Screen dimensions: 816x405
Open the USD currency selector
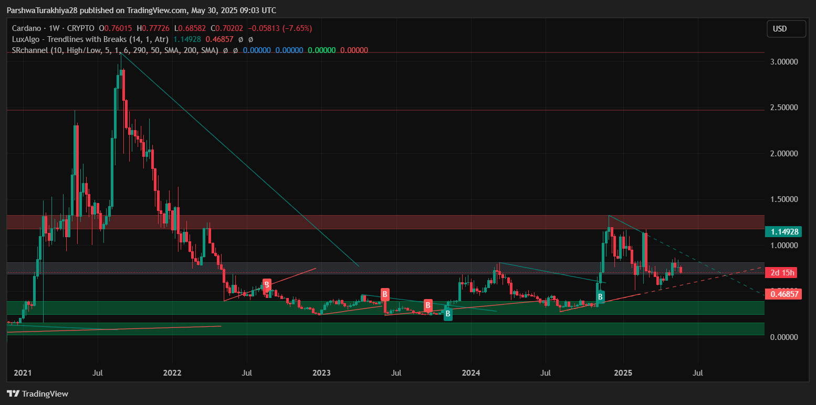[786, 29]
